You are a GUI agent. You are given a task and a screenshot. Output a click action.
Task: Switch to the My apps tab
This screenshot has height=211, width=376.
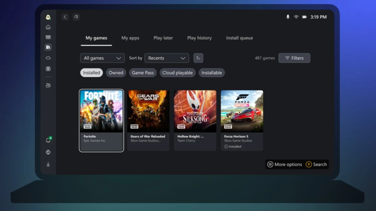[x=130, y=38]
